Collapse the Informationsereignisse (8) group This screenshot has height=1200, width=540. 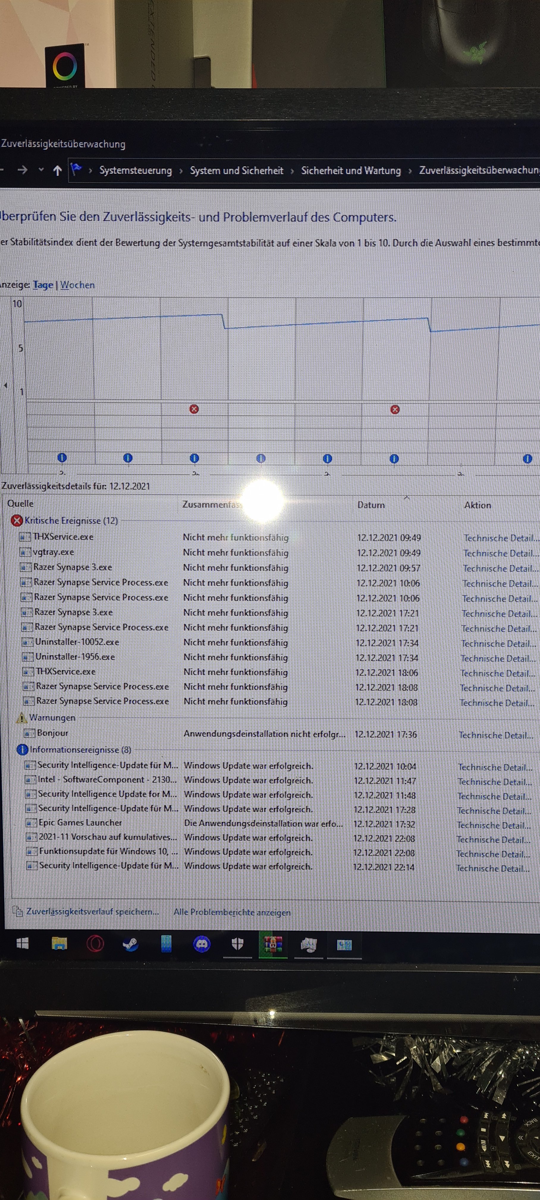pos(81,749)
